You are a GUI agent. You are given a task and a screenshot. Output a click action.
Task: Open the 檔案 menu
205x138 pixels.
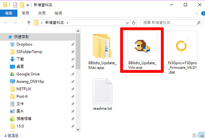pos(9,13)
